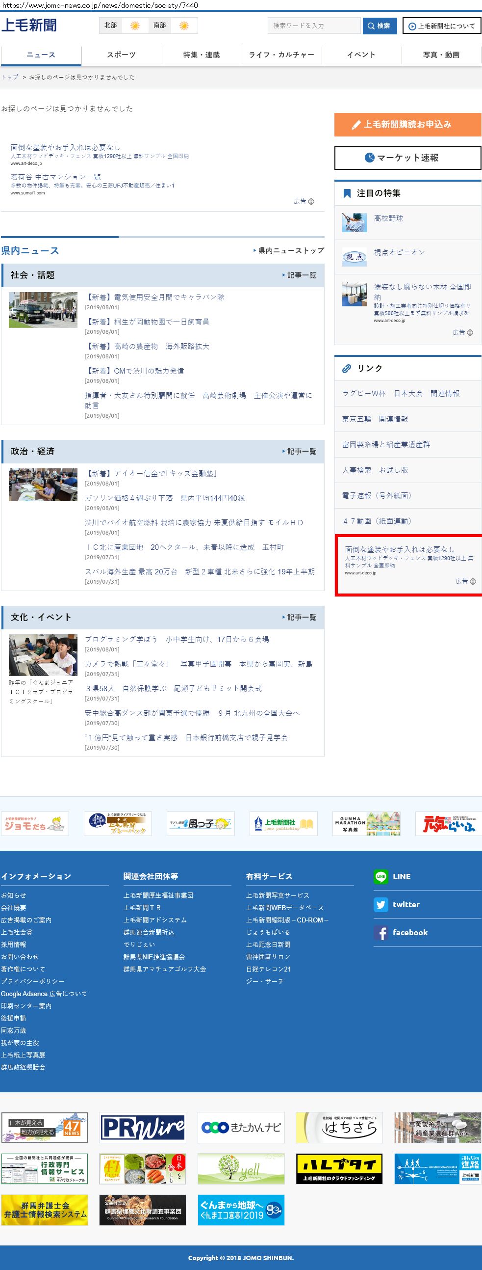Click the ad info icon in sidebar ad
Screen dimensions: 482x1270
point(473,581)
